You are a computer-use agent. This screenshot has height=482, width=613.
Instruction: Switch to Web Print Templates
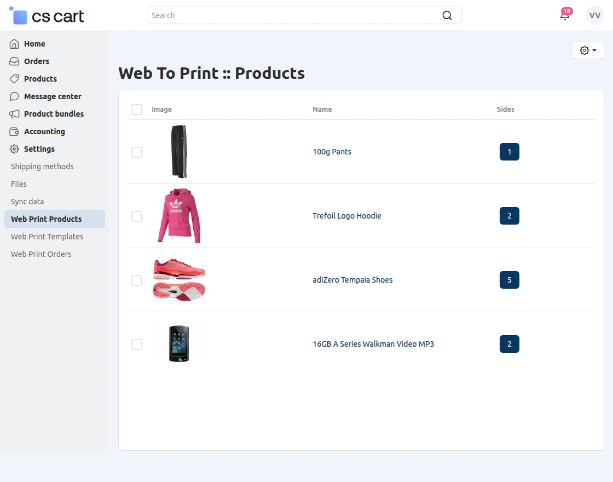coord(47,237)
